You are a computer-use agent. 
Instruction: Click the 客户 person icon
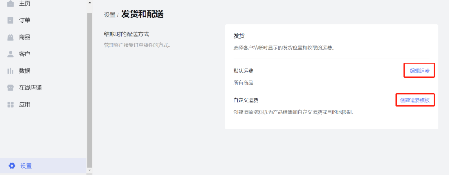pos(10,54)
